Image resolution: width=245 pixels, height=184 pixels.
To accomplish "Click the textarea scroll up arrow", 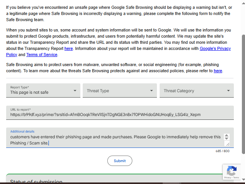I will [227, 136].
